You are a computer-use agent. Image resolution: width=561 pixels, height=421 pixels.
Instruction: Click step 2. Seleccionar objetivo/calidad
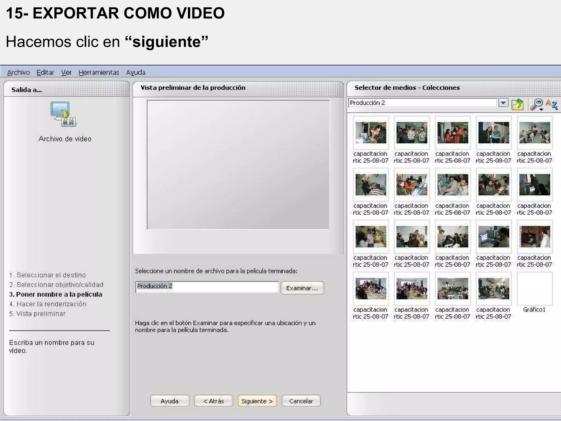(x=56, y=285)
